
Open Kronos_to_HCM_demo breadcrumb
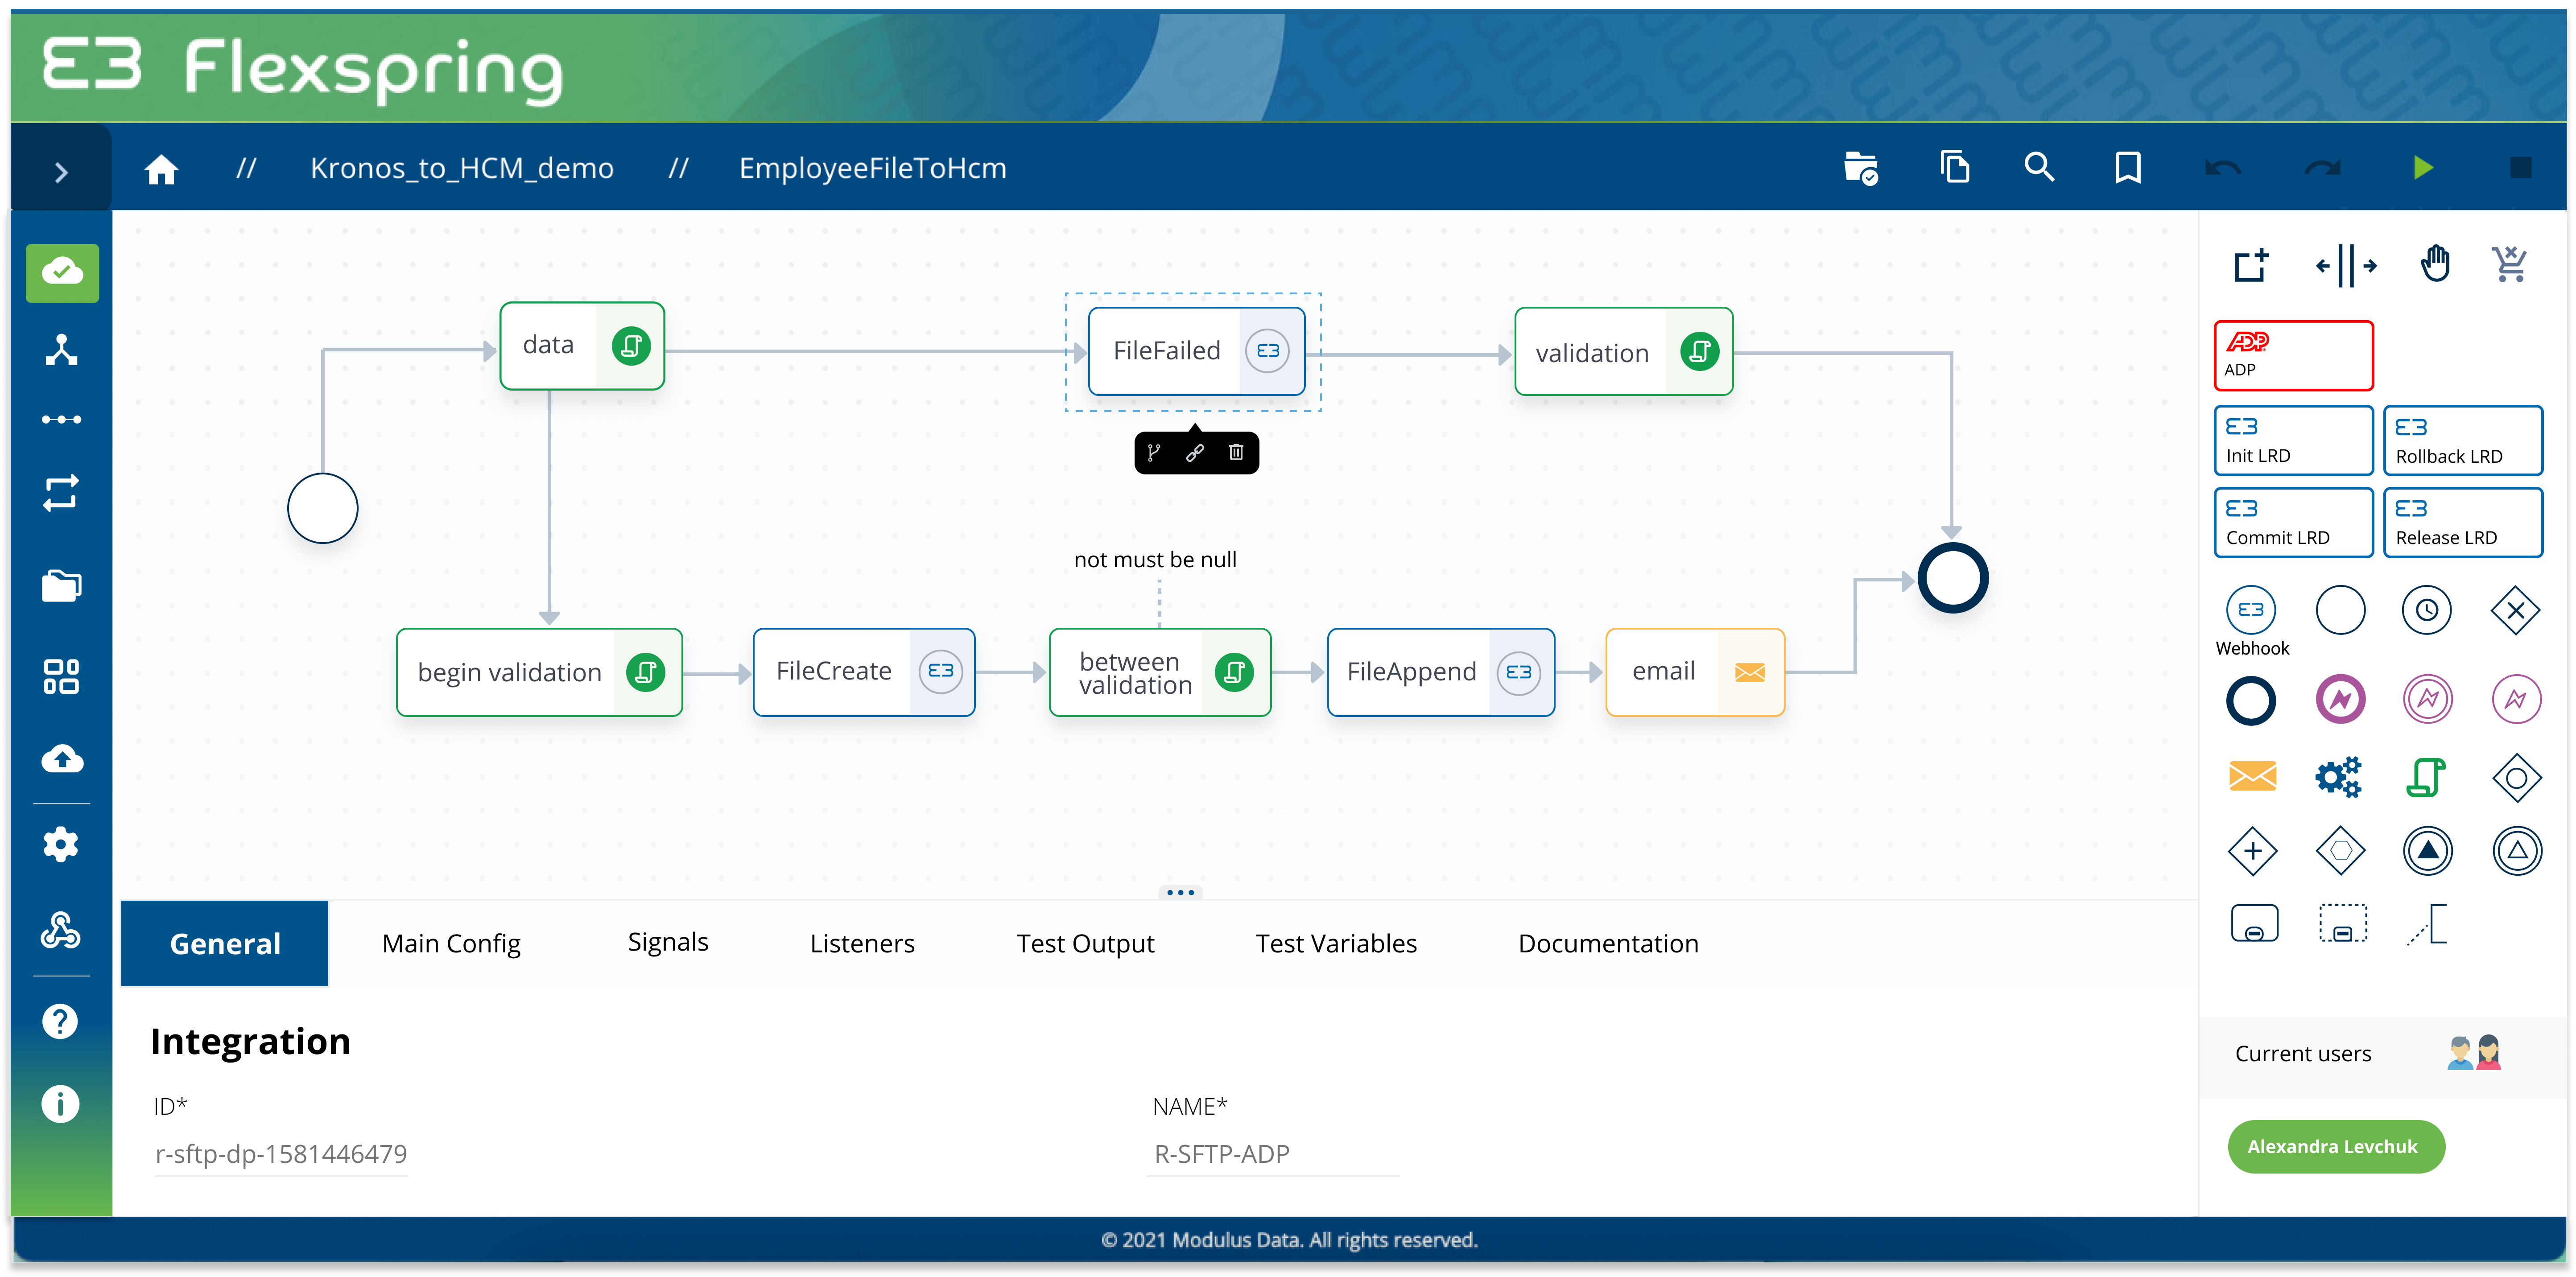[x=462, y=168]
